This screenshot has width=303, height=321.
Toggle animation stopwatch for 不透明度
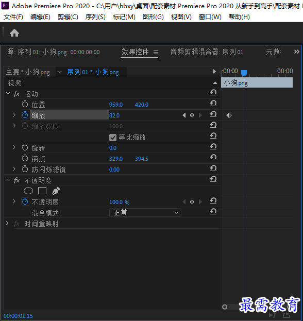[x=25, y=201]
